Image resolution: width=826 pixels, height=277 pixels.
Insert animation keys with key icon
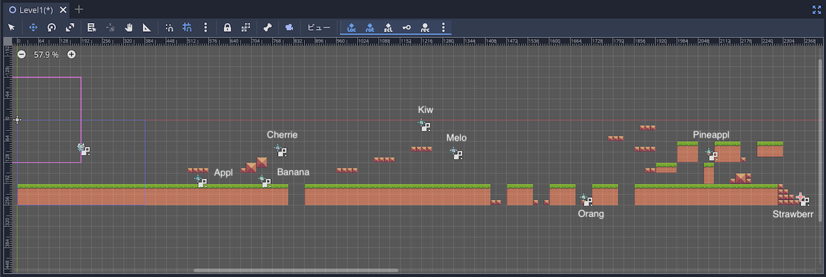[x=407, y=27]
